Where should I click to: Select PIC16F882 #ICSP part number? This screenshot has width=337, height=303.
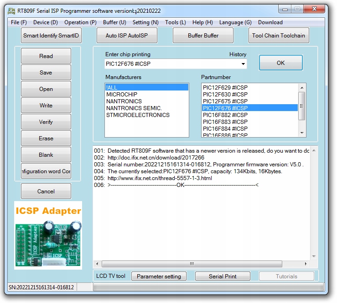[x=250, y=115]
